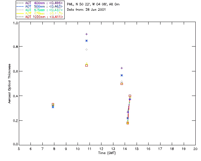Click the blue asterisk marker near AOT 0.57
Viewport: 201px width, 161px height.
[x=122, y=75]
